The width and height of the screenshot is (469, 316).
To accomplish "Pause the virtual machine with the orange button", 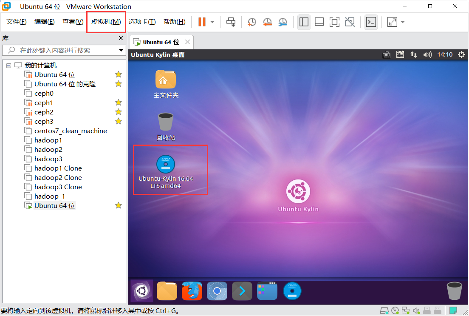I will (x=202, y=22).
